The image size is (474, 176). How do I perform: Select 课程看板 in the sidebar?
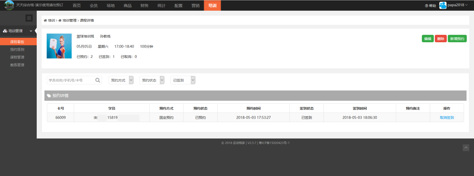(18, 42)
